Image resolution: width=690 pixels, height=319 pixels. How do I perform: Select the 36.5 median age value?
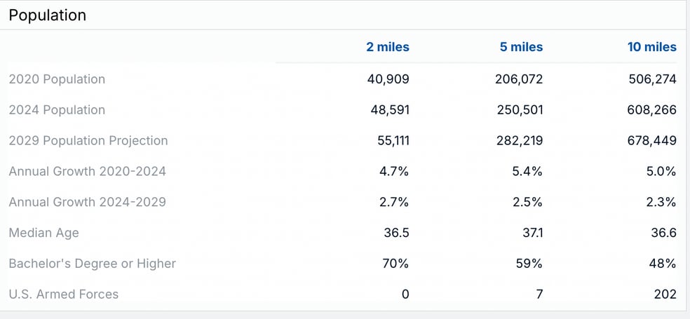point(396,233)
